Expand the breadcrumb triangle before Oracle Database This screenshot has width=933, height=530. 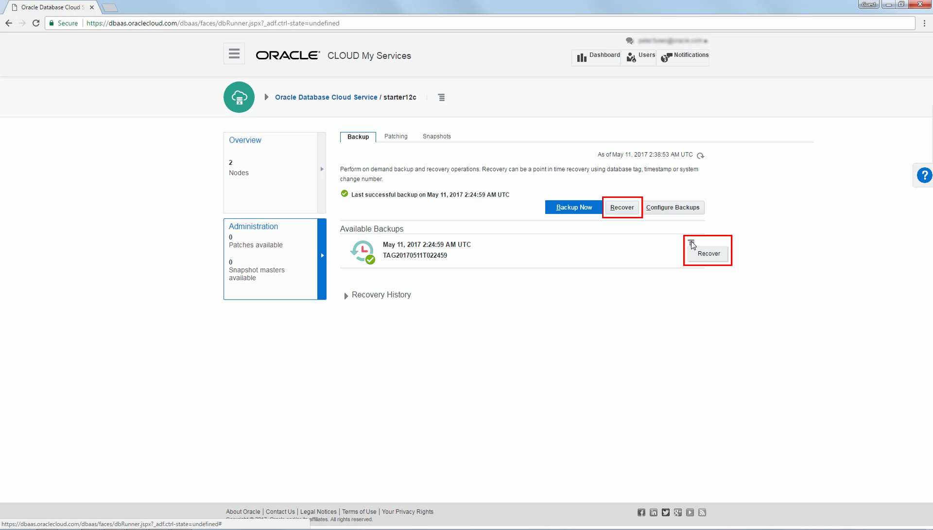coord(266,97)
